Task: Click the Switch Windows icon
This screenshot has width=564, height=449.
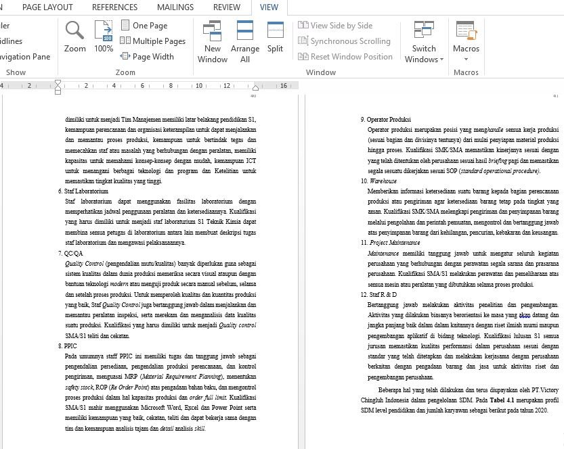Action: point(424,30)
